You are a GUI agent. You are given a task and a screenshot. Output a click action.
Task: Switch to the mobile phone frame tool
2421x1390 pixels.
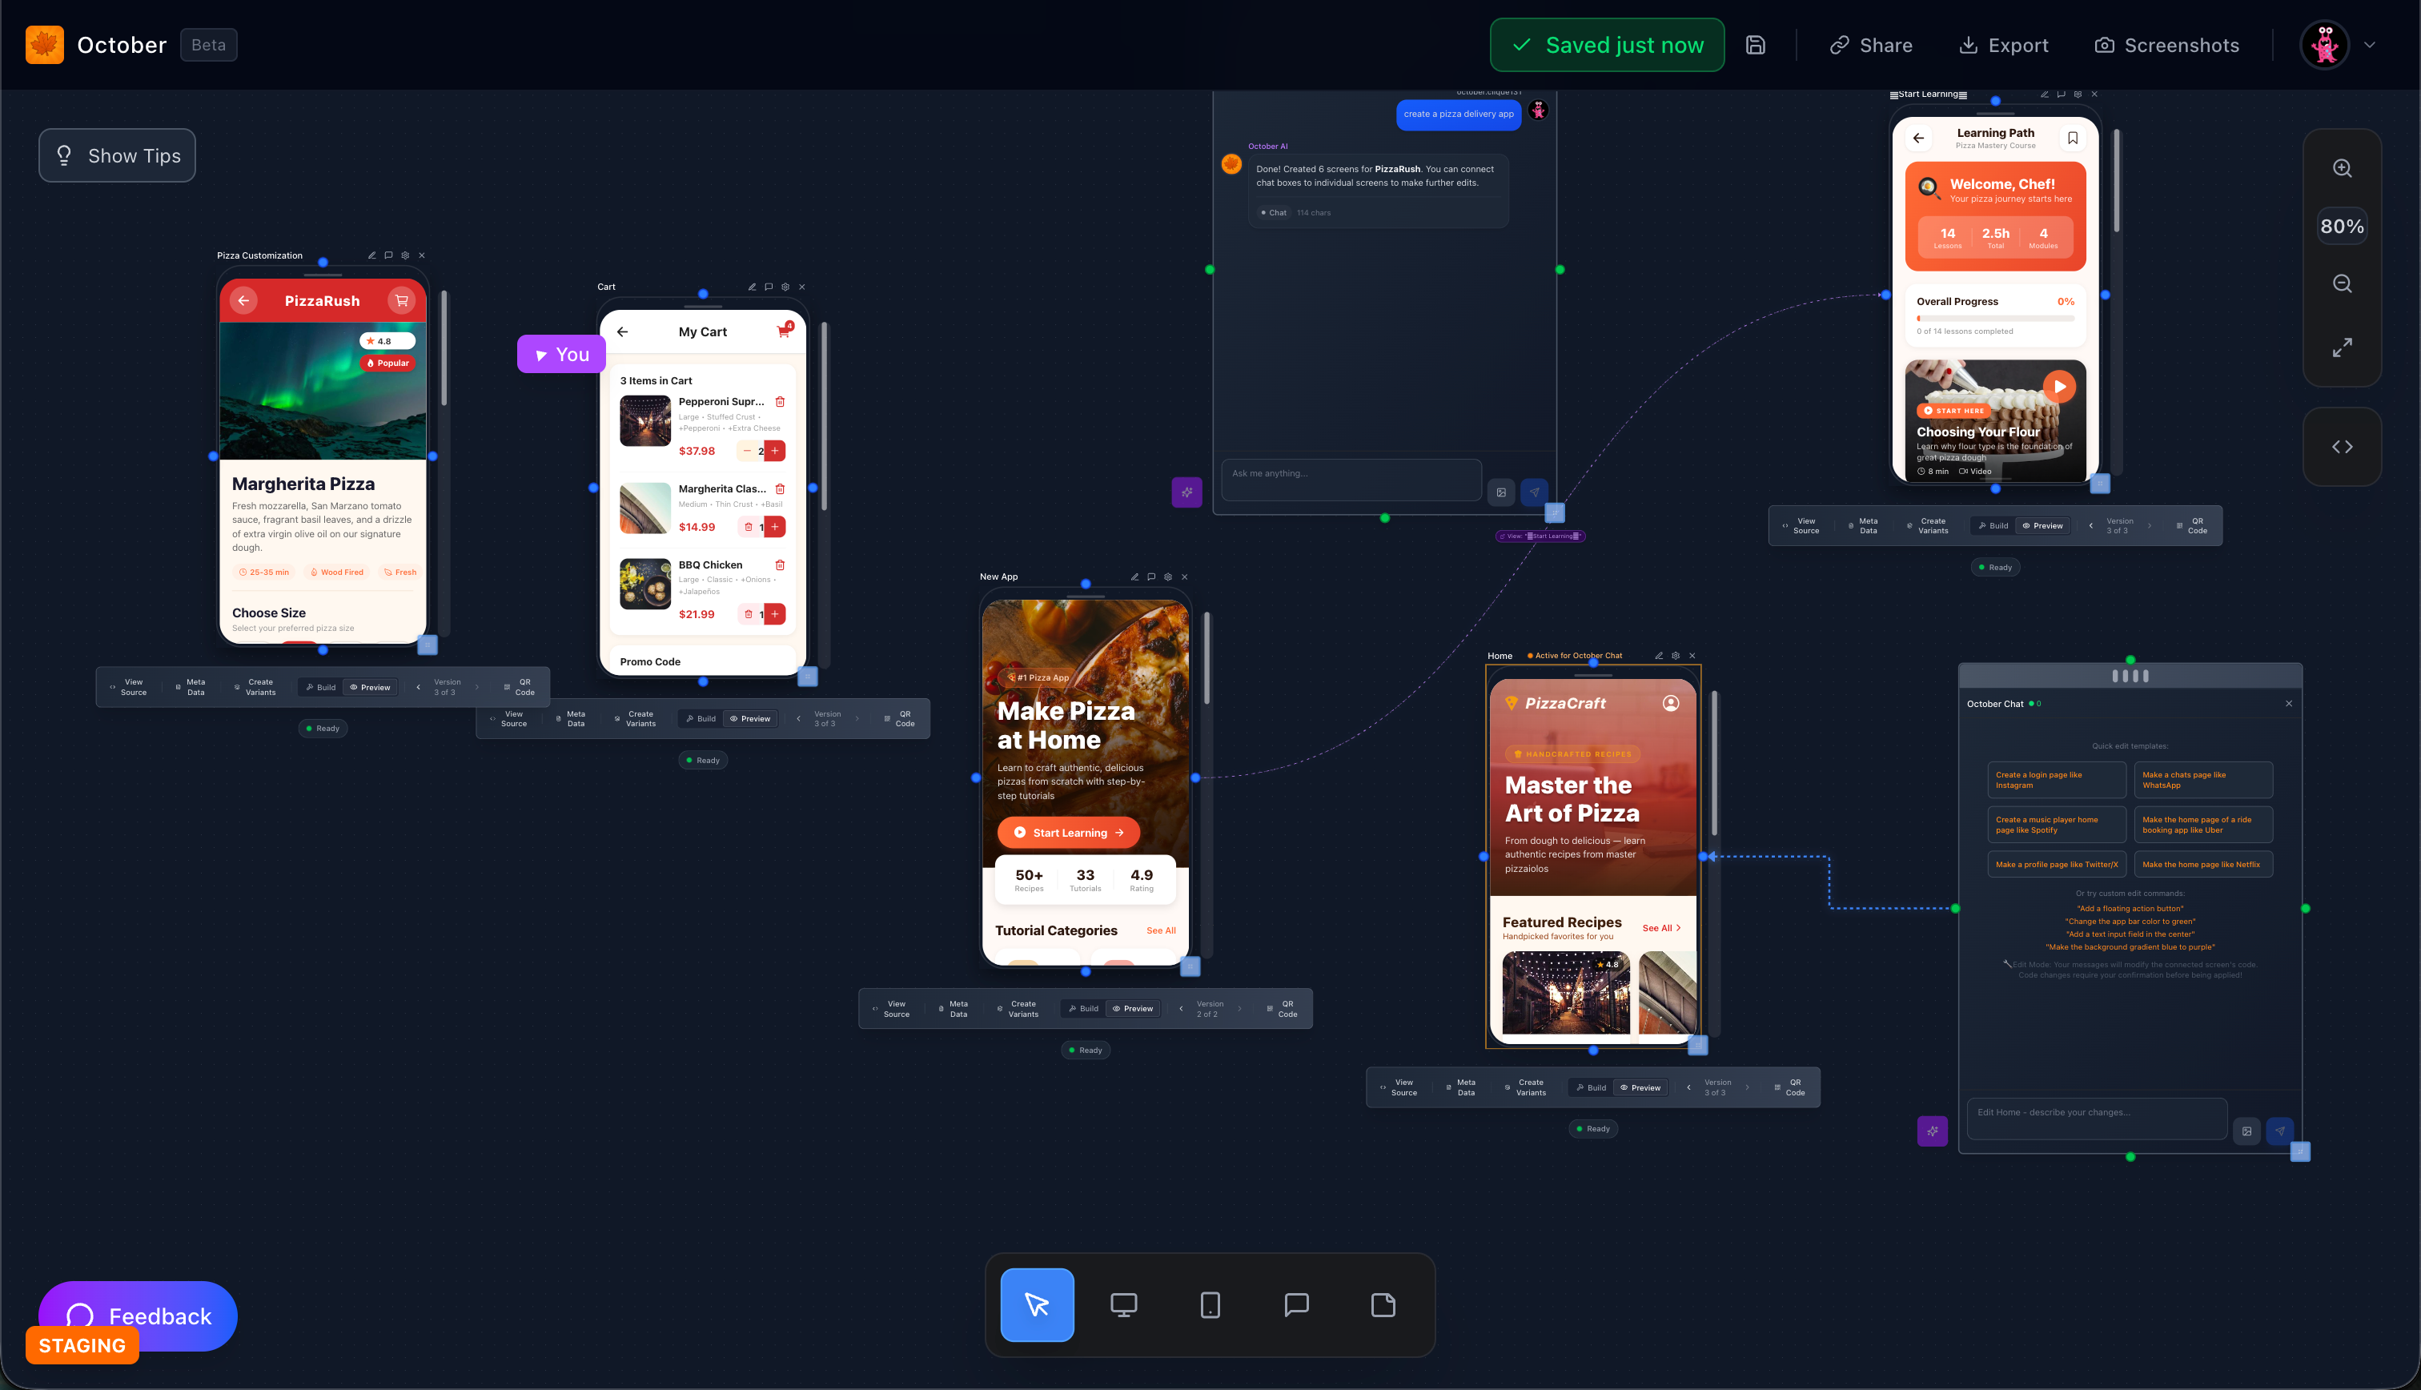point(1209,1305)
